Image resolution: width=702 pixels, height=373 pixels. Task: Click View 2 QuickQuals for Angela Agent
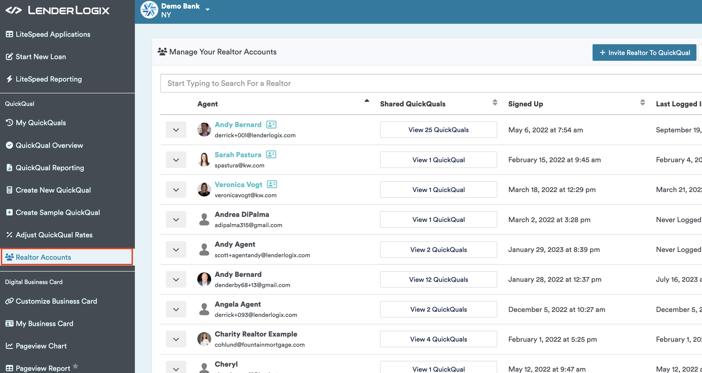[x=438, y=309]
